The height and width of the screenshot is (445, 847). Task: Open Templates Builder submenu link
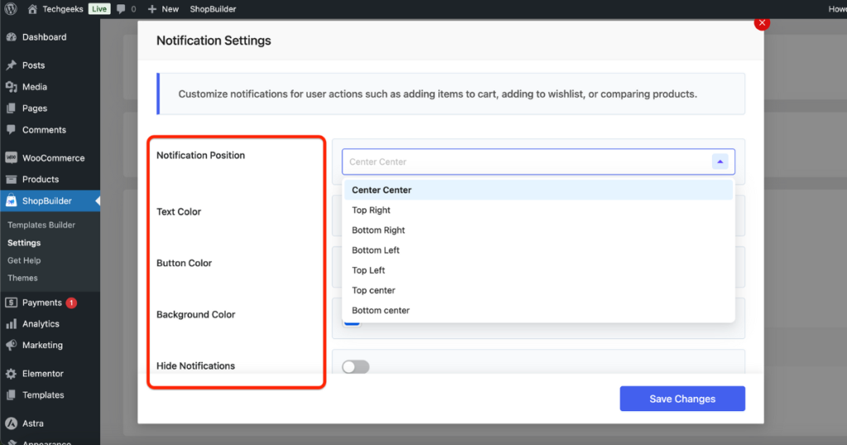pos(41,225)
